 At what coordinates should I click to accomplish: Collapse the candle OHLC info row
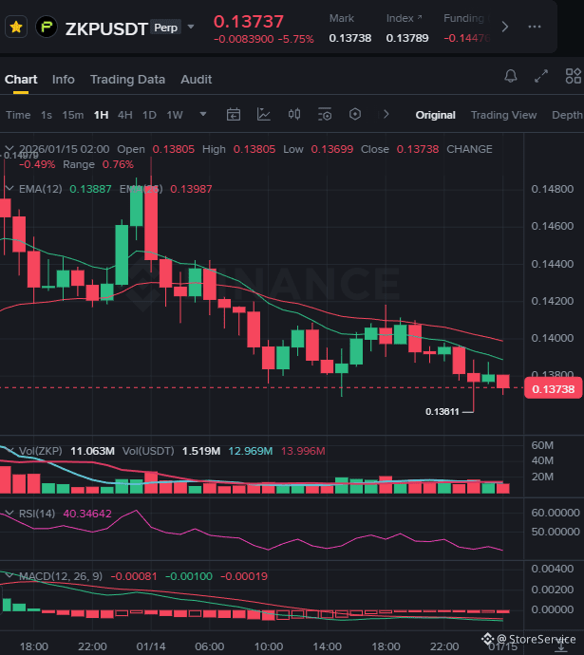tap(9, 149)
